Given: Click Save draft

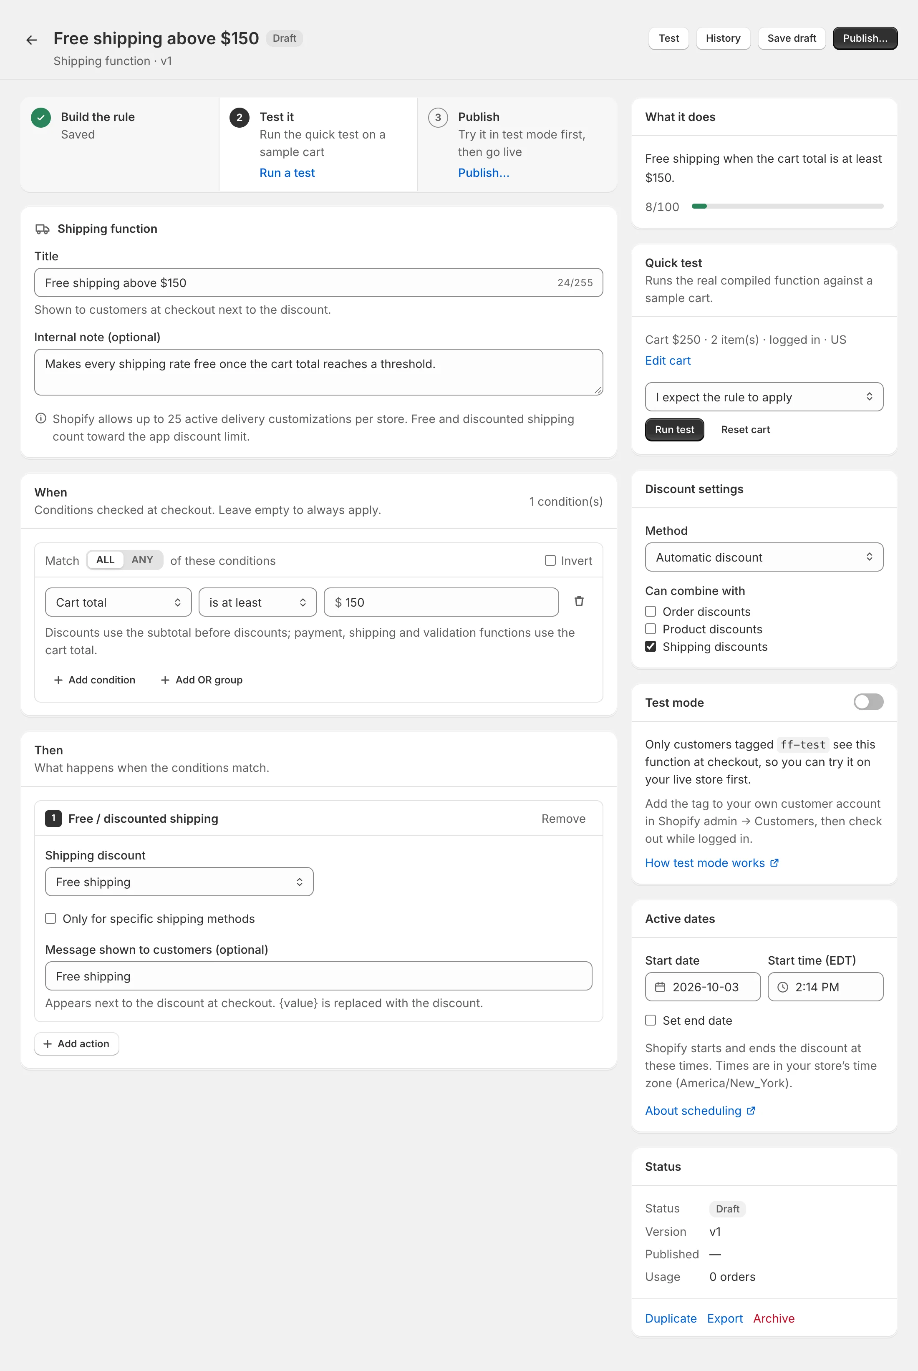Looking at the screenshot, I should [x=792, y=39].
